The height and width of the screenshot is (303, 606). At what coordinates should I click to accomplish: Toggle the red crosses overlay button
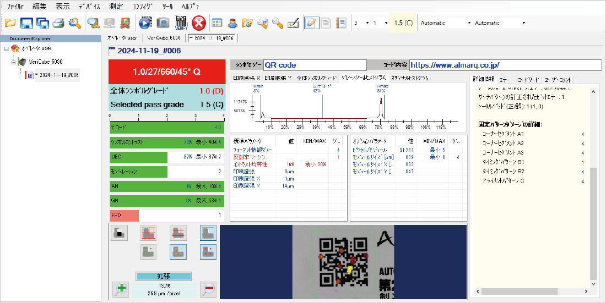pos(208,252)
